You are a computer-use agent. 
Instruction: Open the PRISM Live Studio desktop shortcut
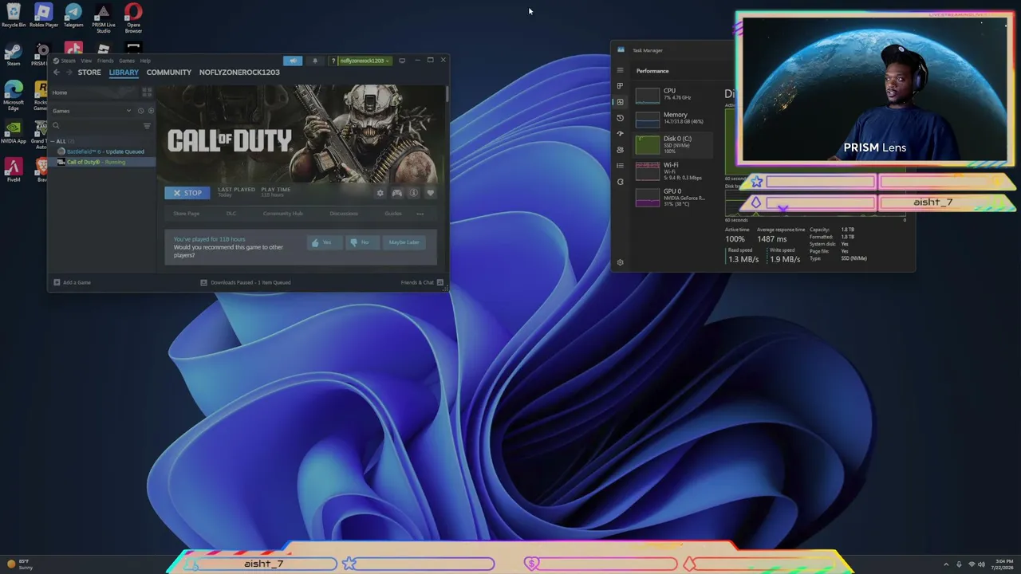tap(103, 18)
